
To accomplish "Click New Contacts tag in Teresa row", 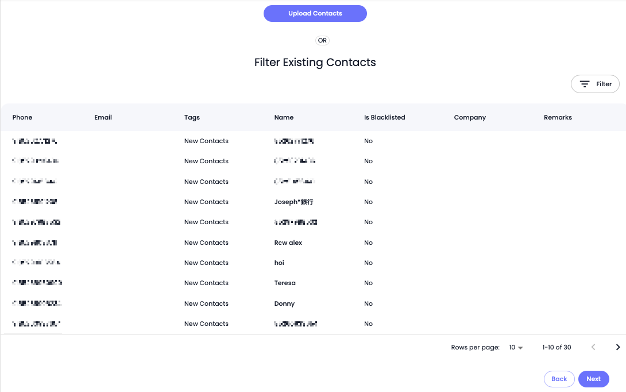I will coord(206,283).
